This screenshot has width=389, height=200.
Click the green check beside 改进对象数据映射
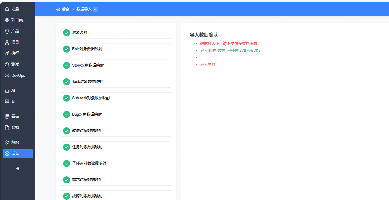67,131
